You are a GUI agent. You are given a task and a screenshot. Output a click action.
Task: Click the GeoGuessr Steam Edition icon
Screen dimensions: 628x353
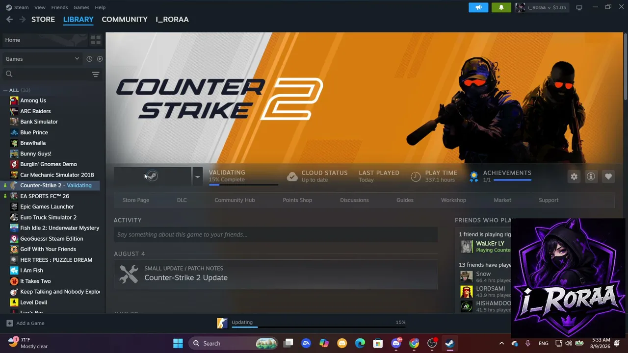(x=14, y=239)
